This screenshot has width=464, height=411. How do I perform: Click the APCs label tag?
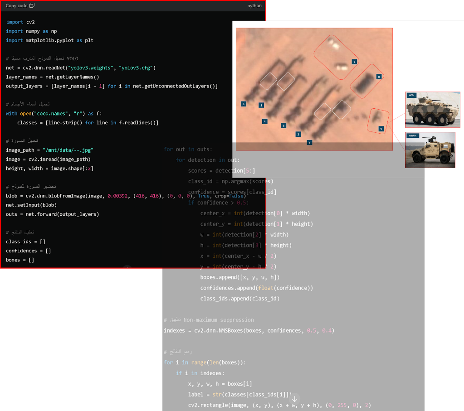click(412, 95)
